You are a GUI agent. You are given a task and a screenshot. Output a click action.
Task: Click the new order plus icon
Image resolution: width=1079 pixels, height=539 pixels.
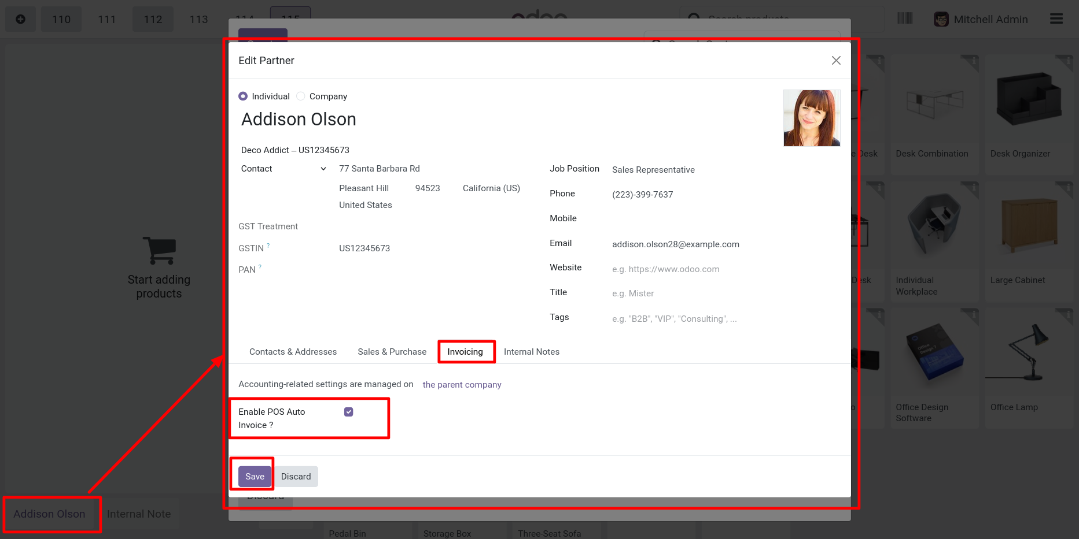[21, 19]
